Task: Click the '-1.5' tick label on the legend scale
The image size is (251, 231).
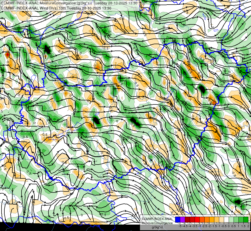Action: 214,226
